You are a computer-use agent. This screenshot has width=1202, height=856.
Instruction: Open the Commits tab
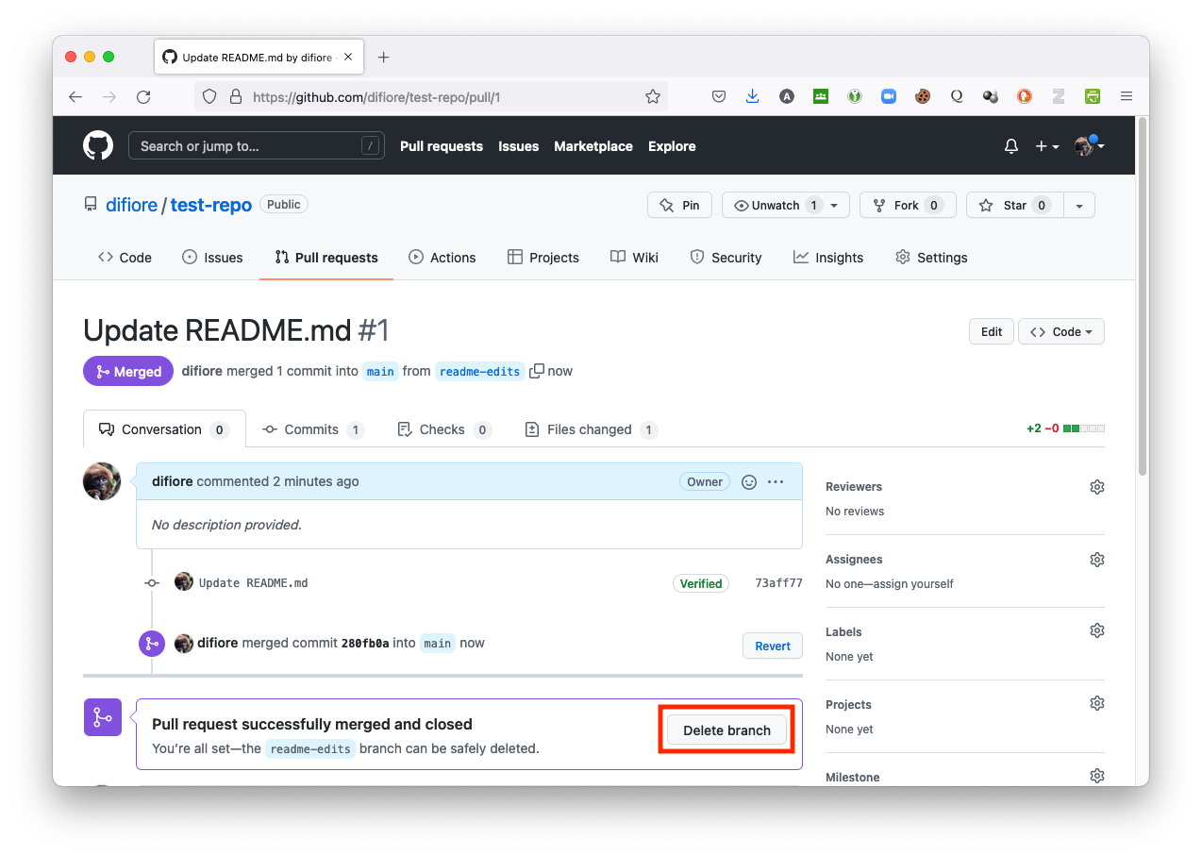point(311,429)
